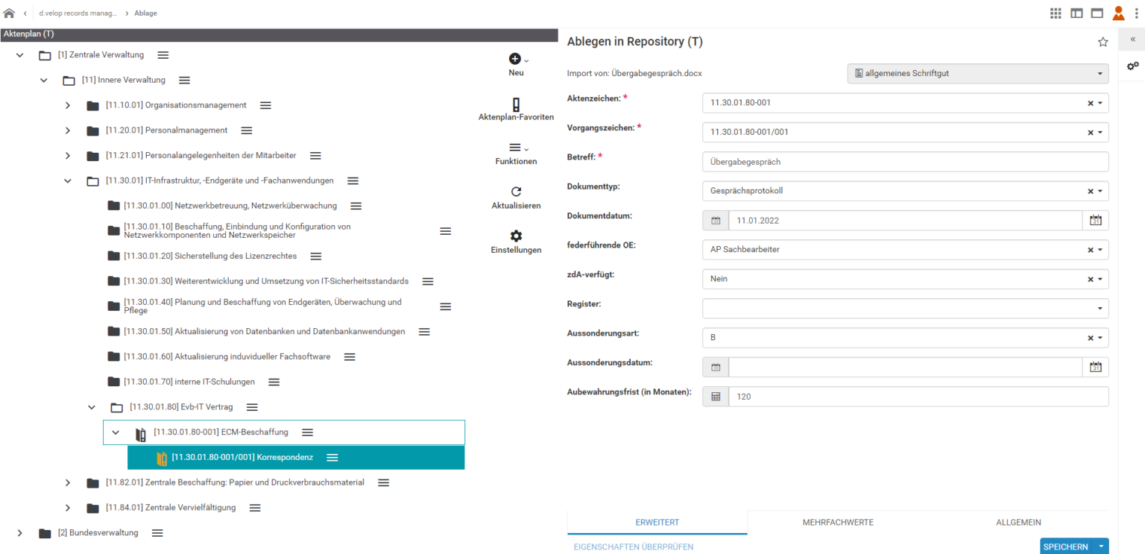Open the apps grid icon

[1056, 13]
